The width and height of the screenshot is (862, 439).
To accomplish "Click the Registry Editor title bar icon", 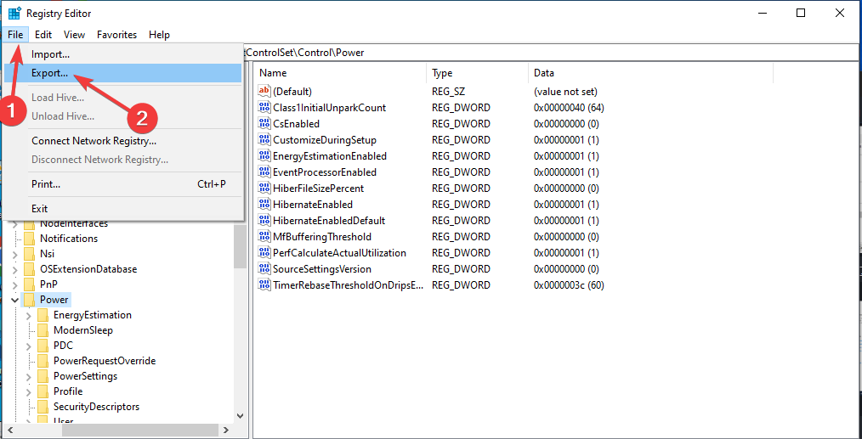I will 14,14.
